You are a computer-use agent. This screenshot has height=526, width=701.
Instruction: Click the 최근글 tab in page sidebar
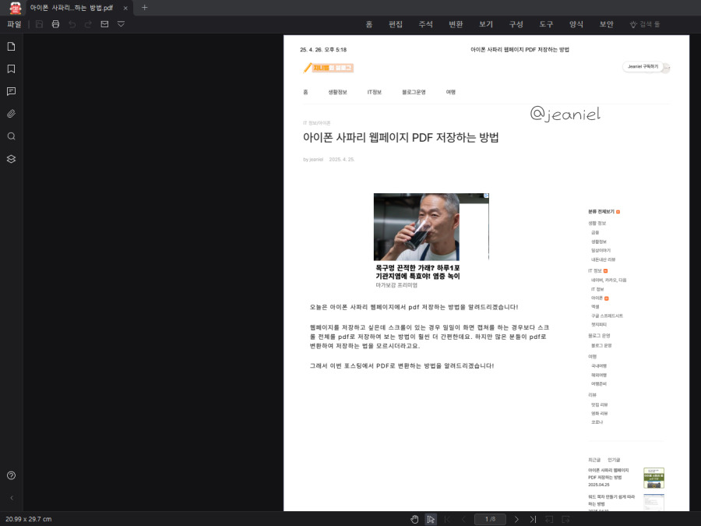coord(594,460)
